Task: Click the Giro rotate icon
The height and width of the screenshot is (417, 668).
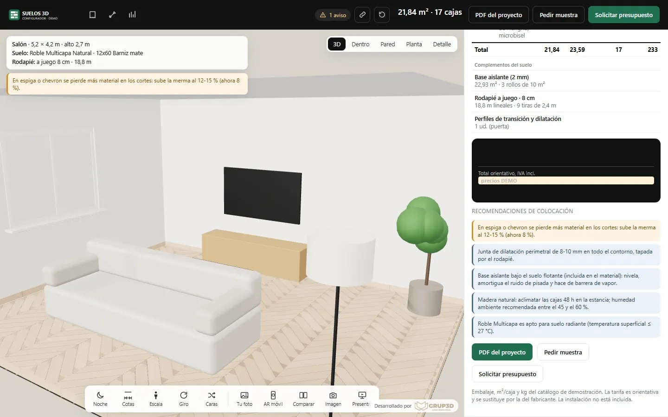Action: 184,398
